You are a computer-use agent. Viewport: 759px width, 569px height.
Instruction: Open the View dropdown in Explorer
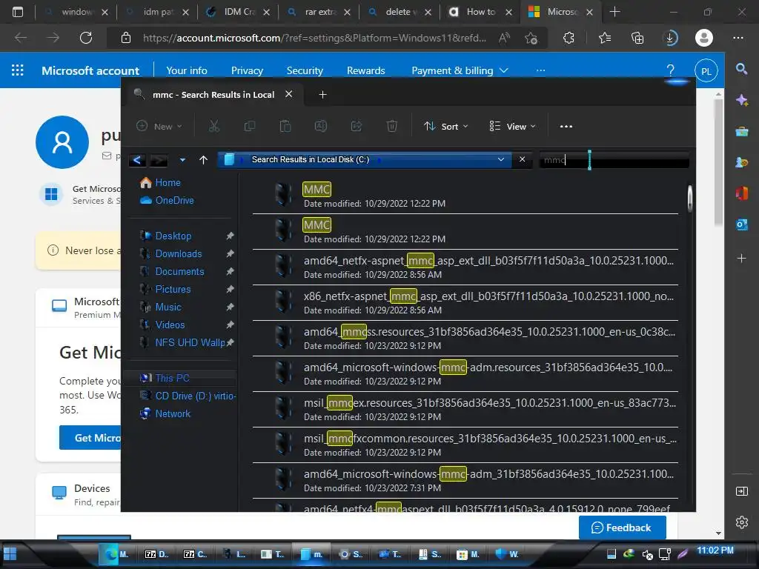point(512,126)
